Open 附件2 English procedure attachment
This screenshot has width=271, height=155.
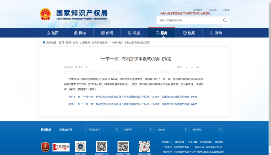pos(133,104)
